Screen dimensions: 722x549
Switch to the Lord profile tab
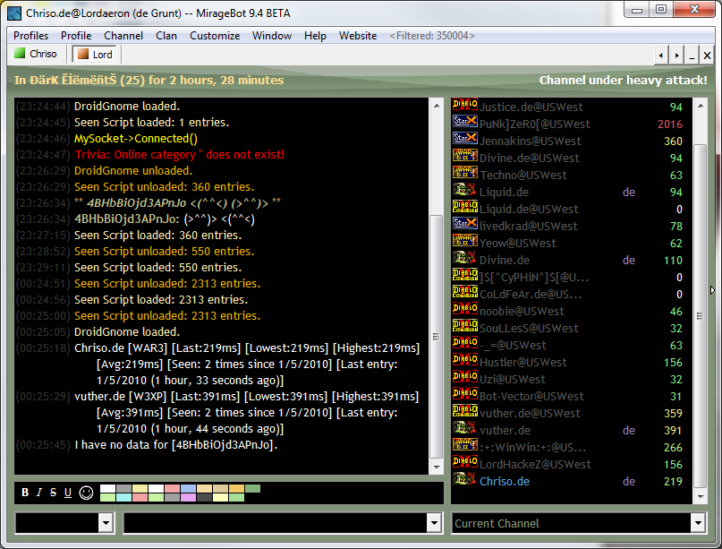pyautogui.click(x=95, y=55)
